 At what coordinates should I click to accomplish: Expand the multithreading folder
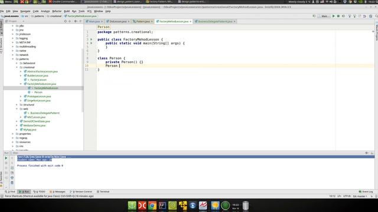click(13, 47)
